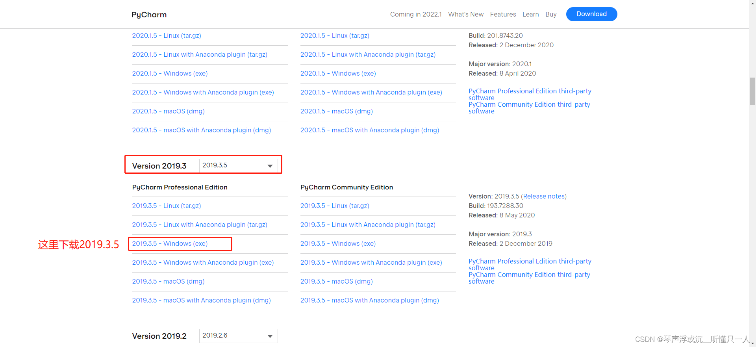This screenshot has width=756, height=347.
Task: Download Community 2019.3.5 Windows with Anaconda plugin
Action: point(371,262)
